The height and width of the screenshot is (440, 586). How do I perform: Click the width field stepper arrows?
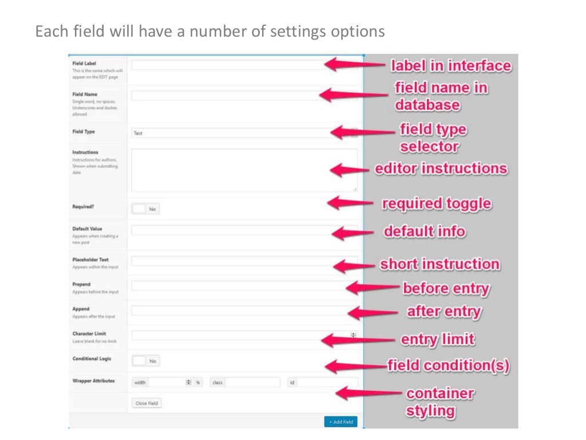pyautogui.click(x=188, y=382)
